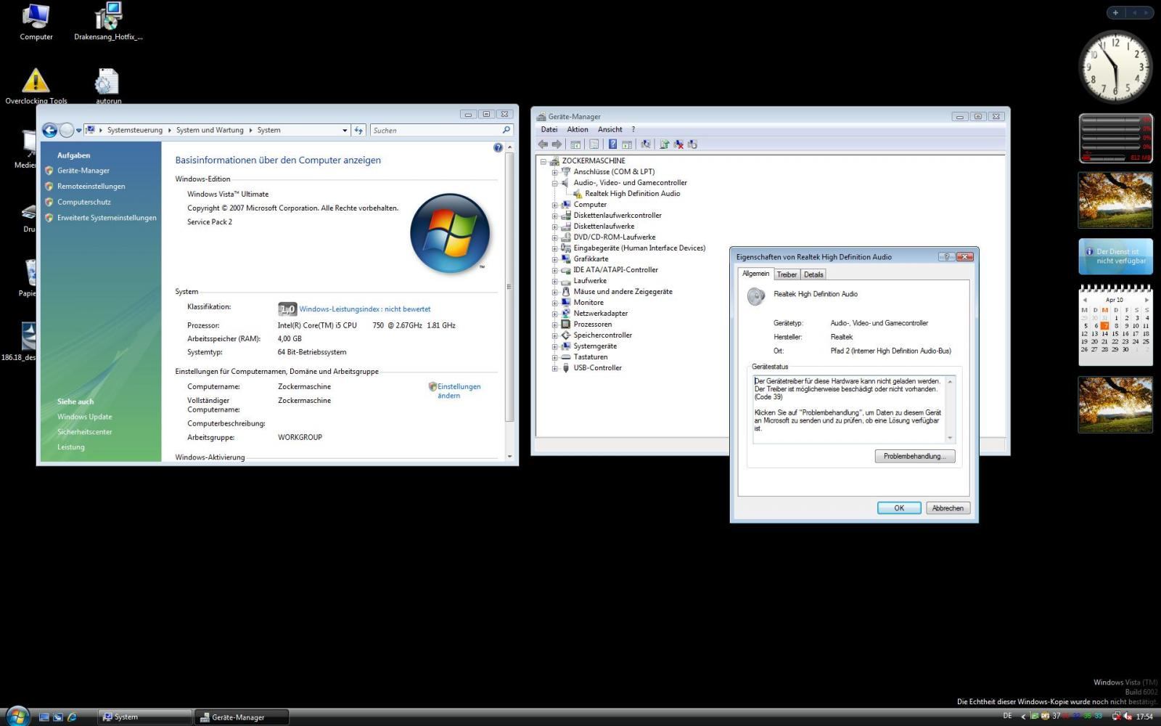Open the Drakensang_Hotfix desktop icon
The image size is (1161, 726).
coord(108,22)
